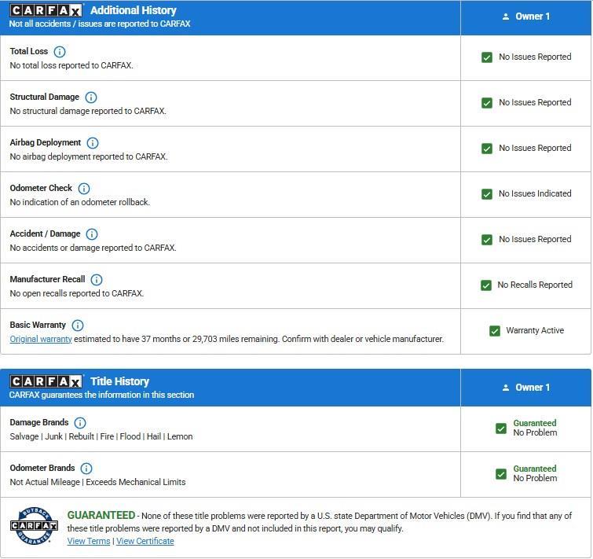The width and height of the screenshot is (593, 559).
Task: Open the Odometer Check info icon
Action: pyautogui.click(x=84, y=189)
